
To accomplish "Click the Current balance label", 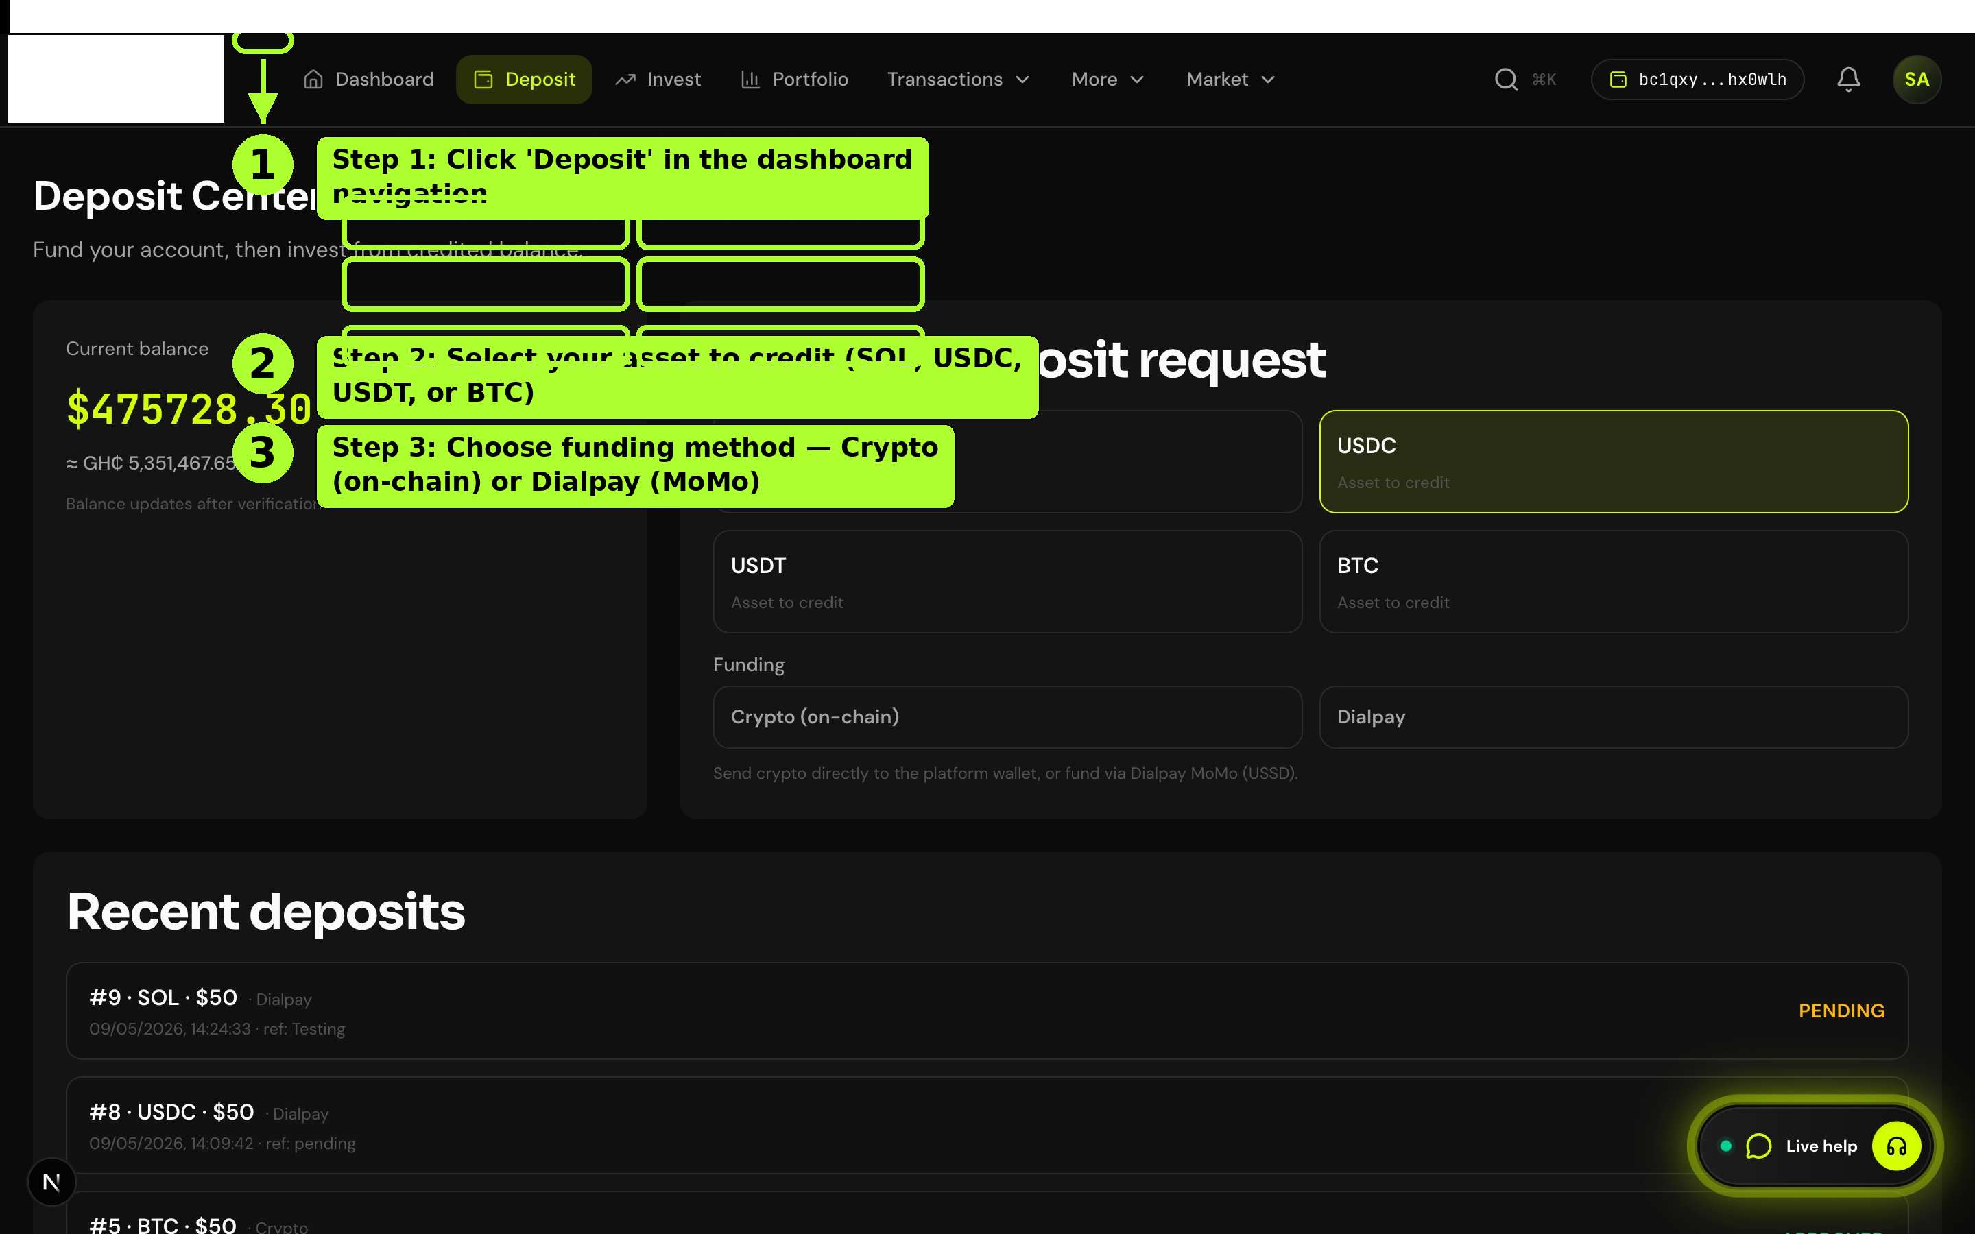I will 137,348.
